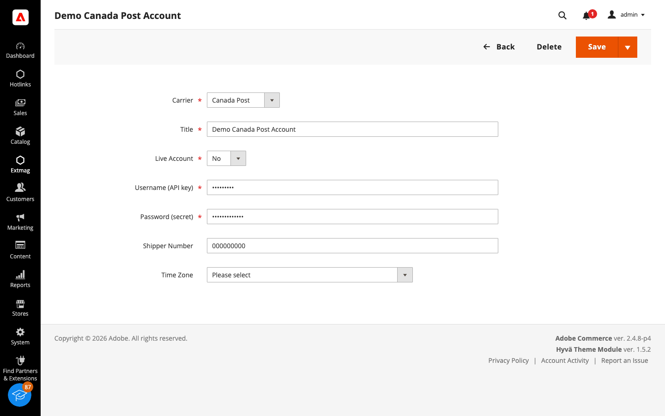Screen dimensions: 665x416
Task: Focus the Password (secret) field
Action: (352, 217)
